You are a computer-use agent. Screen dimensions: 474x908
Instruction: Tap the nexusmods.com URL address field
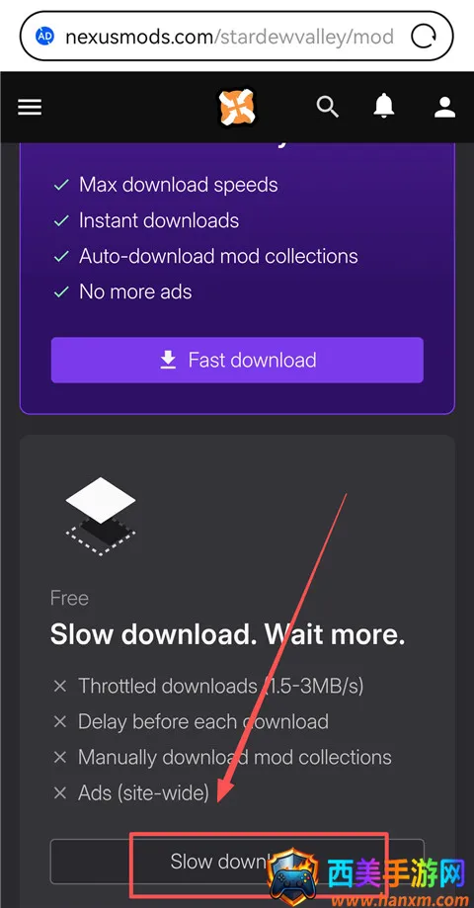tap(229, 38)
